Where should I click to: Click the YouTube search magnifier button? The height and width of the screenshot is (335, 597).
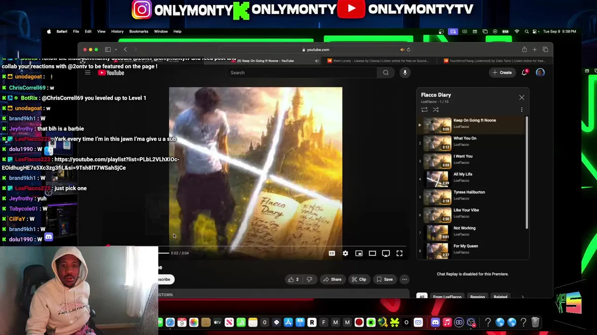coord(386,73)
